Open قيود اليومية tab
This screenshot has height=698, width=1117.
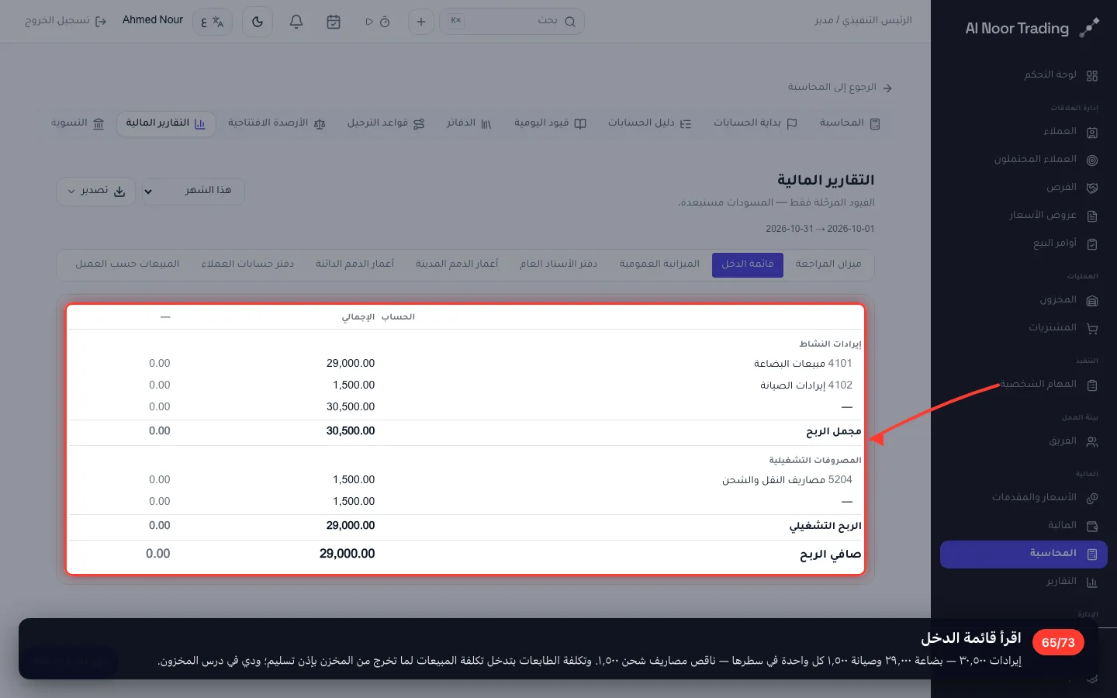tap(550, 123)
